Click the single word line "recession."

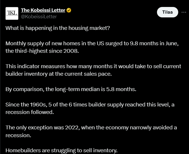pos(18,135)
